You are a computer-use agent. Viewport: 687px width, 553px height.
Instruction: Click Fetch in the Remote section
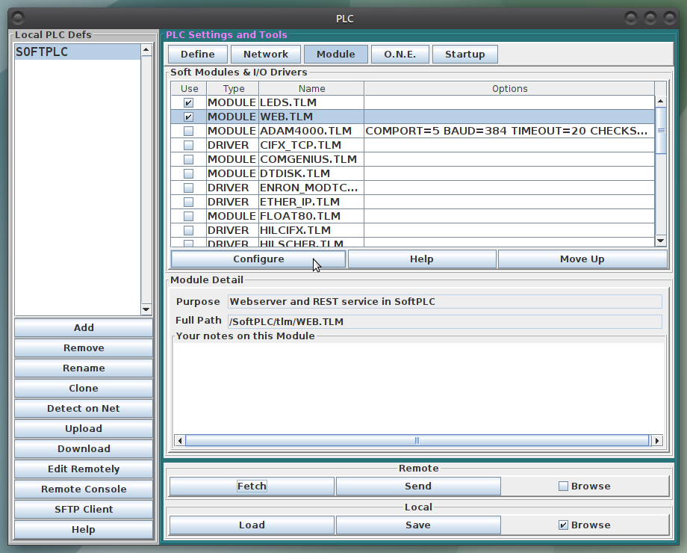point(252,486)
